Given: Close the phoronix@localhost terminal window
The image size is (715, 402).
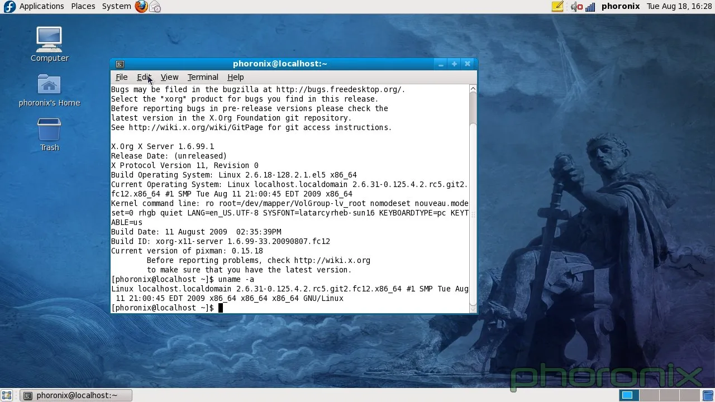Looking at the screenshot, I should (468, 64).
